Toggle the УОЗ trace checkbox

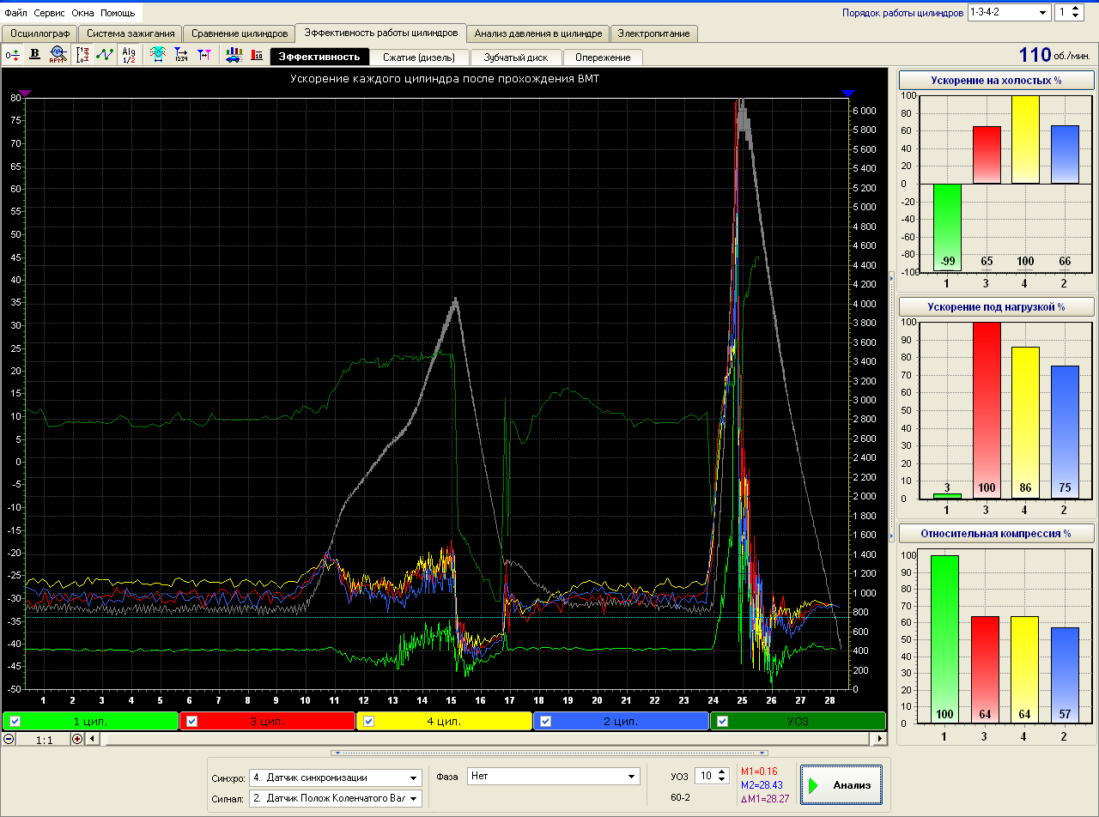coord(722,721)
